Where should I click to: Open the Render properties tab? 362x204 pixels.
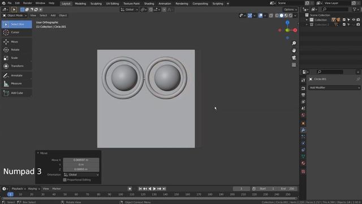(x=303, y=88)
